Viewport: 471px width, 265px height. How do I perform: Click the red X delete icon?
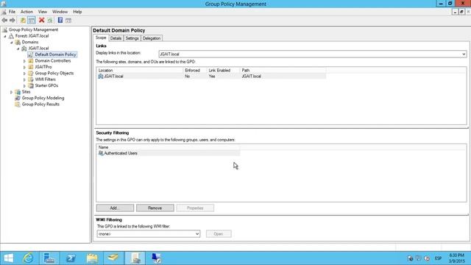[x=41, y=20]
